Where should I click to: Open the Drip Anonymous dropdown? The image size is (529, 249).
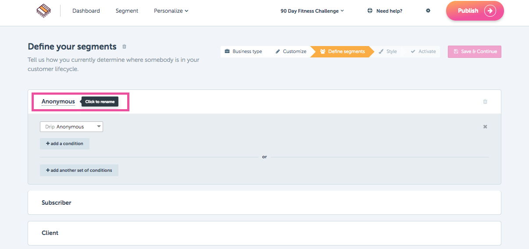click(x=71, y=127)
